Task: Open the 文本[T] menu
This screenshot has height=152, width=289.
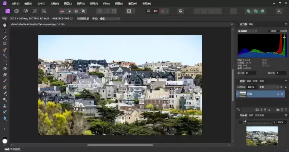Action: pos(41,3)
